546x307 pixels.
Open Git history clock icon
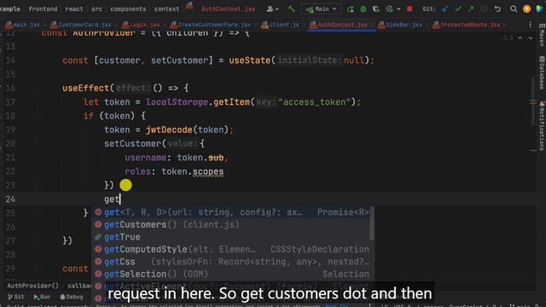484,9
